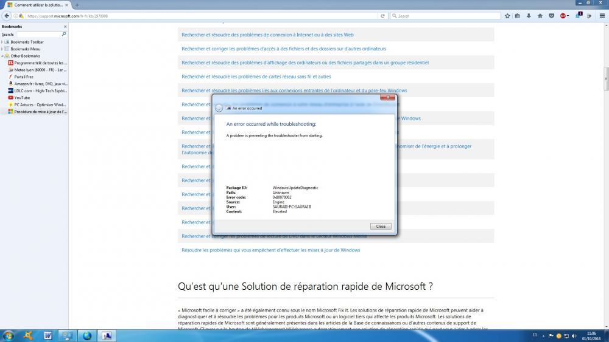Bookmark this page with the star icon
Image resolution: width=609 pixels, height=342 pixels.
pyautogui.click(x=507, y=16)
